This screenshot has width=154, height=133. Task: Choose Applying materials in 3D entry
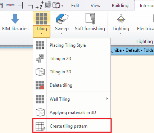pyautogui.click(x=72, y=113)
